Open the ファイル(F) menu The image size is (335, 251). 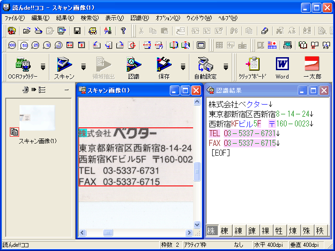point(15,18)
